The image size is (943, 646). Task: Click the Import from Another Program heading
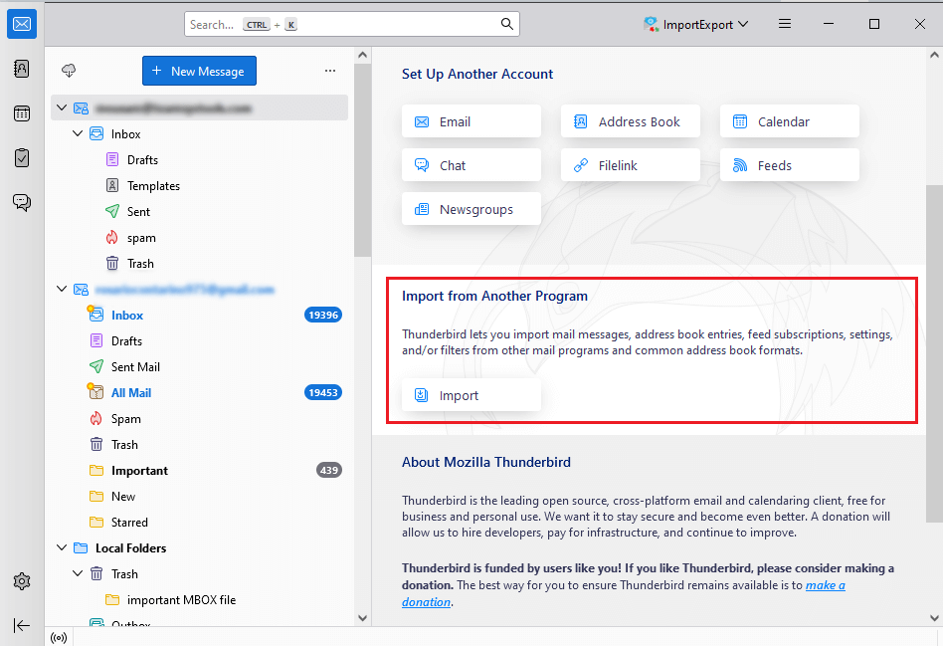494,297
